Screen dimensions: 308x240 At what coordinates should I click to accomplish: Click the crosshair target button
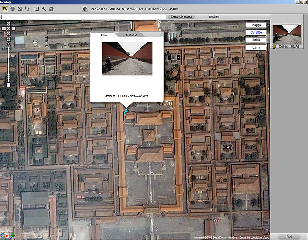[x=84, y=9]
